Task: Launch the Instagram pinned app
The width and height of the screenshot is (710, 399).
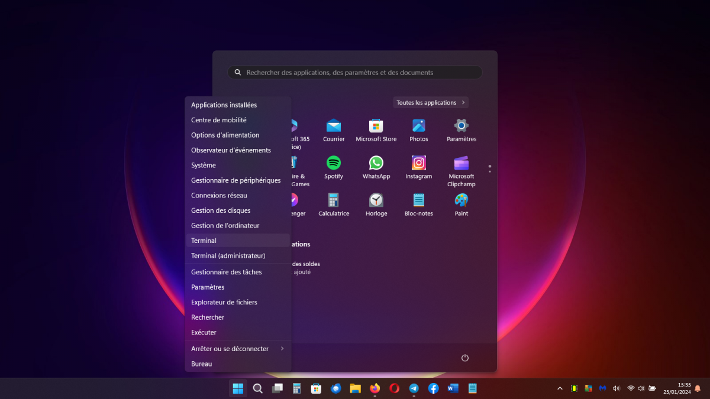Action: coord(419,167)
